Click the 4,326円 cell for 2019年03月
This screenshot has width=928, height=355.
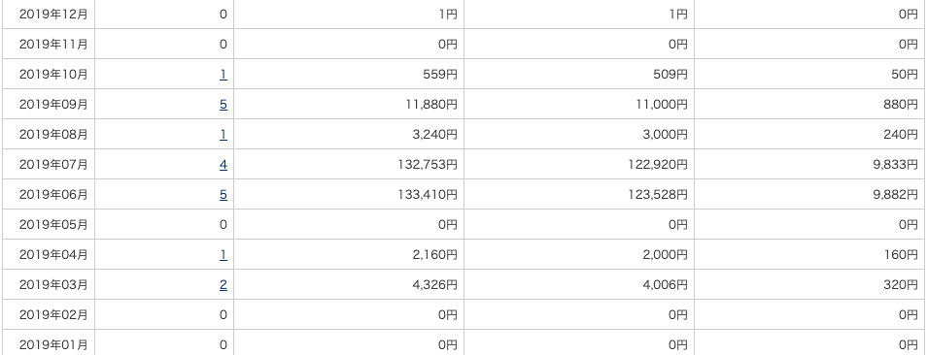pyautogui.click(x=349, y=285)
